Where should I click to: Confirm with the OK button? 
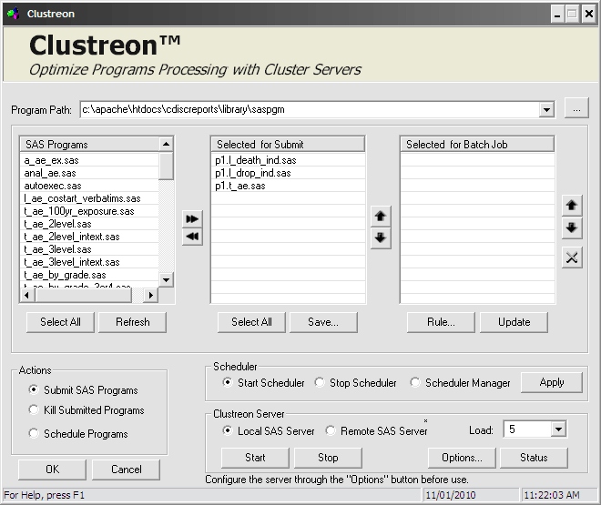pos(53,470)
